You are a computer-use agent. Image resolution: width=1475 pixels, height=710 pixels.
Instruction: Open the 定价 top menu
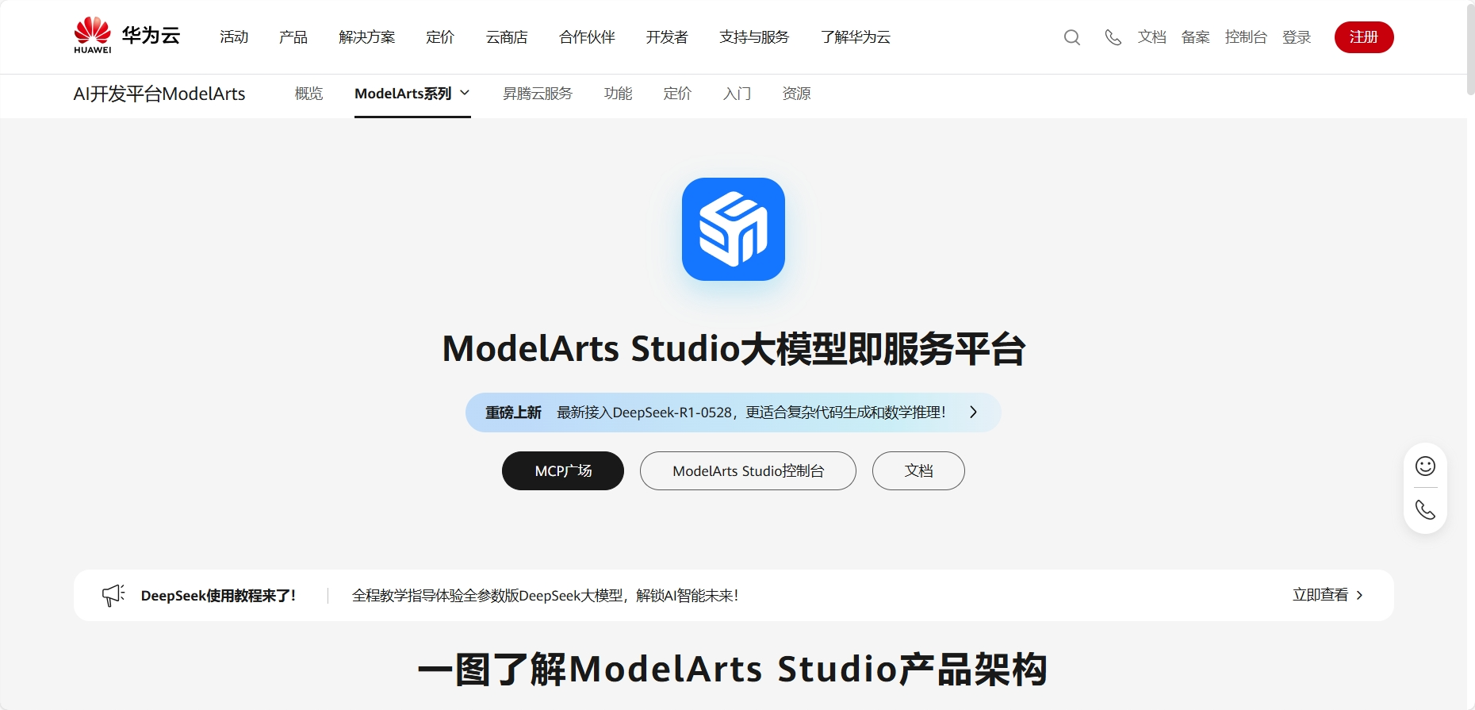point(440,37)
